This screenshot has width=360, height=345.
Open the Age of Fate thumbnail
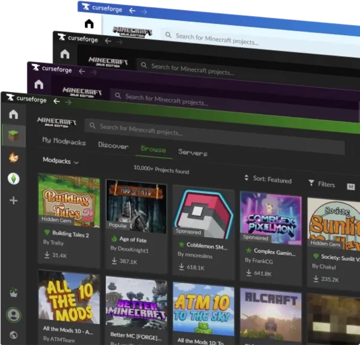pos(136,206)
